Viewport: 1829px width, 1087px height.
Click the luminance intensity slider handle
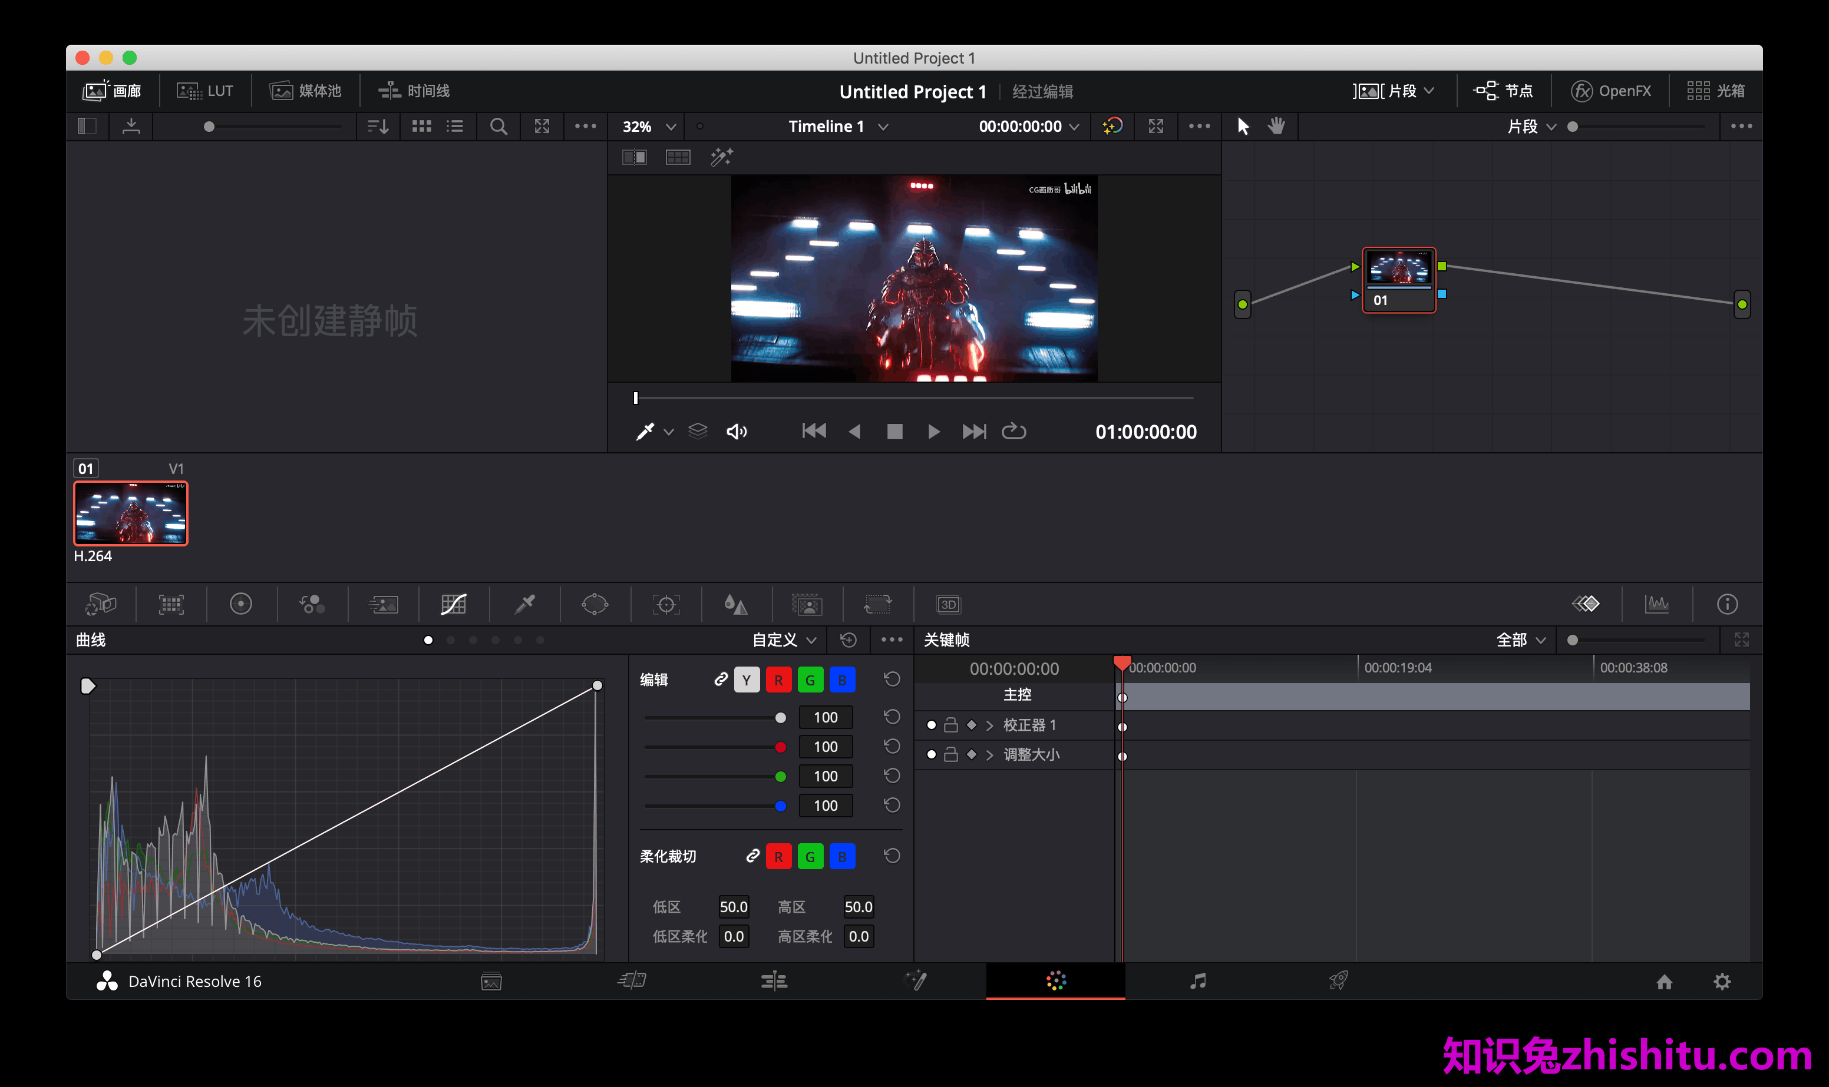click(x=780, y=718)
